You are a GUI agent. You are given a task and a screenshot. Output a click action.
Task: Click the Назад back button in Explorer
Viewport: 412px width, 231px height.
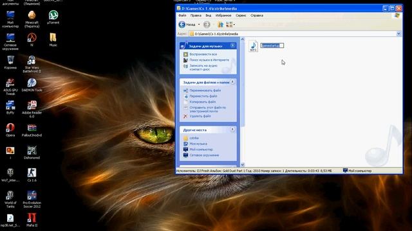tap(187, 24)
